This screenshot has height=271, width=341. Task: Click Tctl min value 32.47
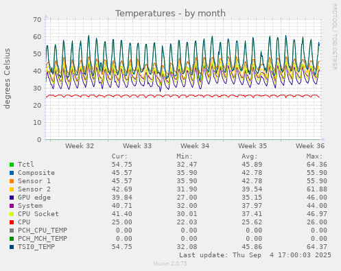pos(187,165)
